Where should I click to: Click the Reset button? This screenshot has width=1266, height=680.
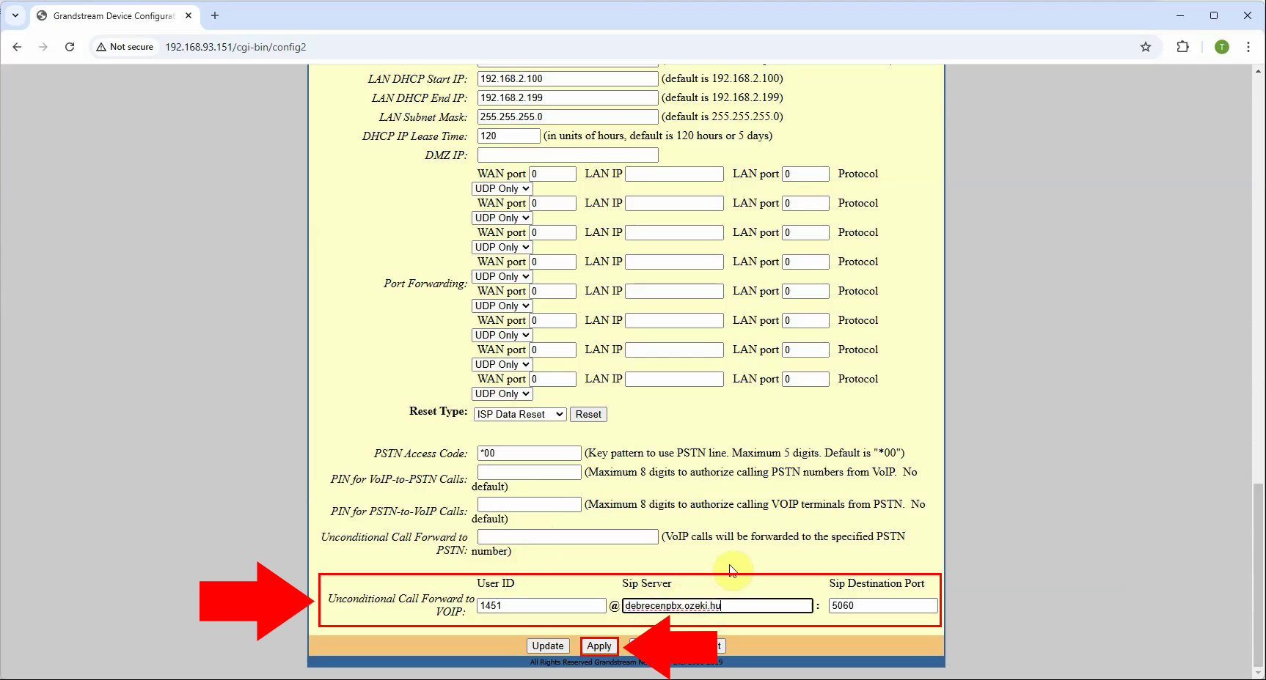(x=588, y=414)
